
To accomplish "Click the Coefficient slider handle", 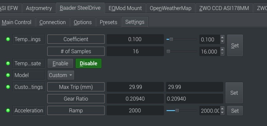I will 171,39.
